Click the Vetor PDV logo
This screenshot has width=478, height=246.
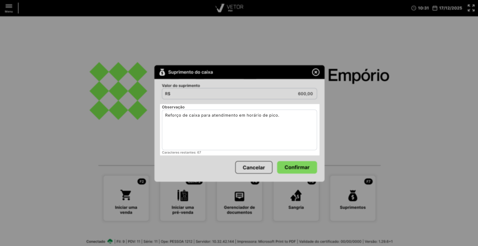(229, 8)
